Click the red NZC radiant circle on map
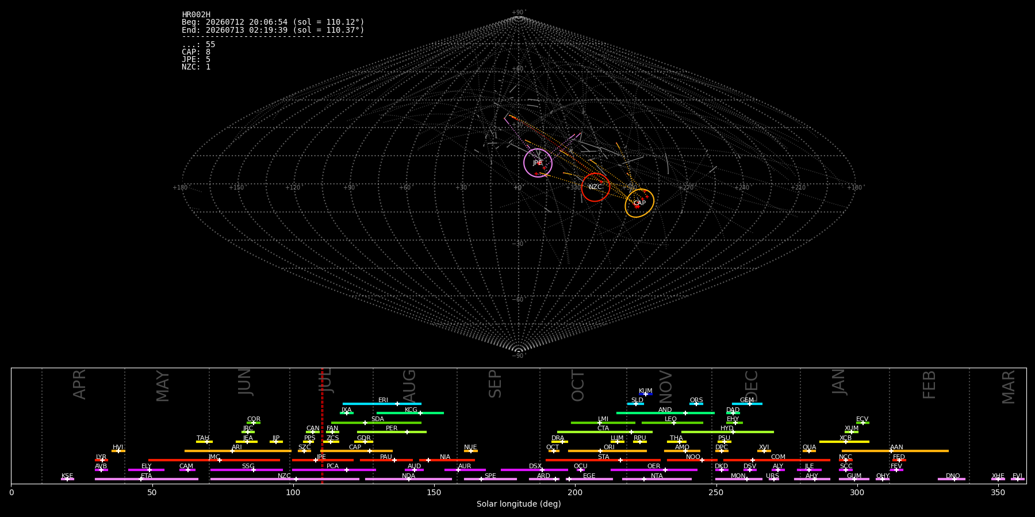Screen dimensions: 1035x517 (x=595, y=187)
